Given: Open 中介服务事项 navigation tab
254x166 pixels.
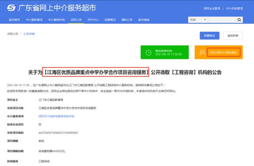Looking at the screenshot, I should [x=34, y=20].
